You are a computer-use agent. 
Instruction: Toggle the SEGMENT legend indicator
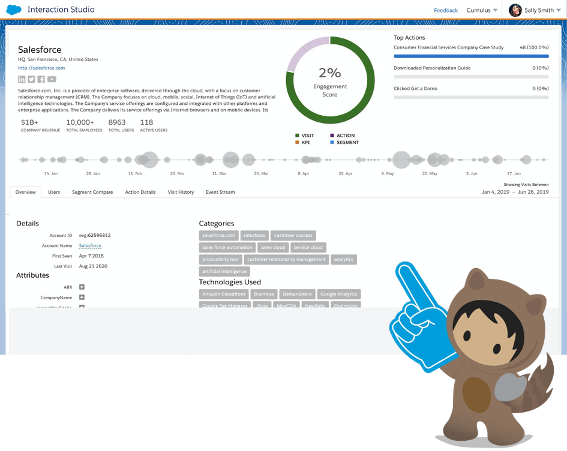point(332,142)
